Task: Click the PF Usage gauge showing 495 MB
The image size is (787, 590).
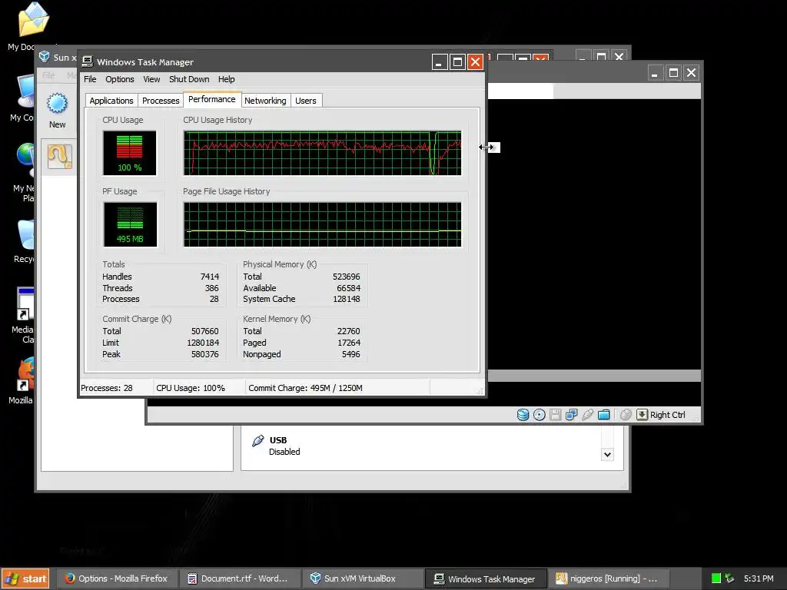Action: (130, 224)
